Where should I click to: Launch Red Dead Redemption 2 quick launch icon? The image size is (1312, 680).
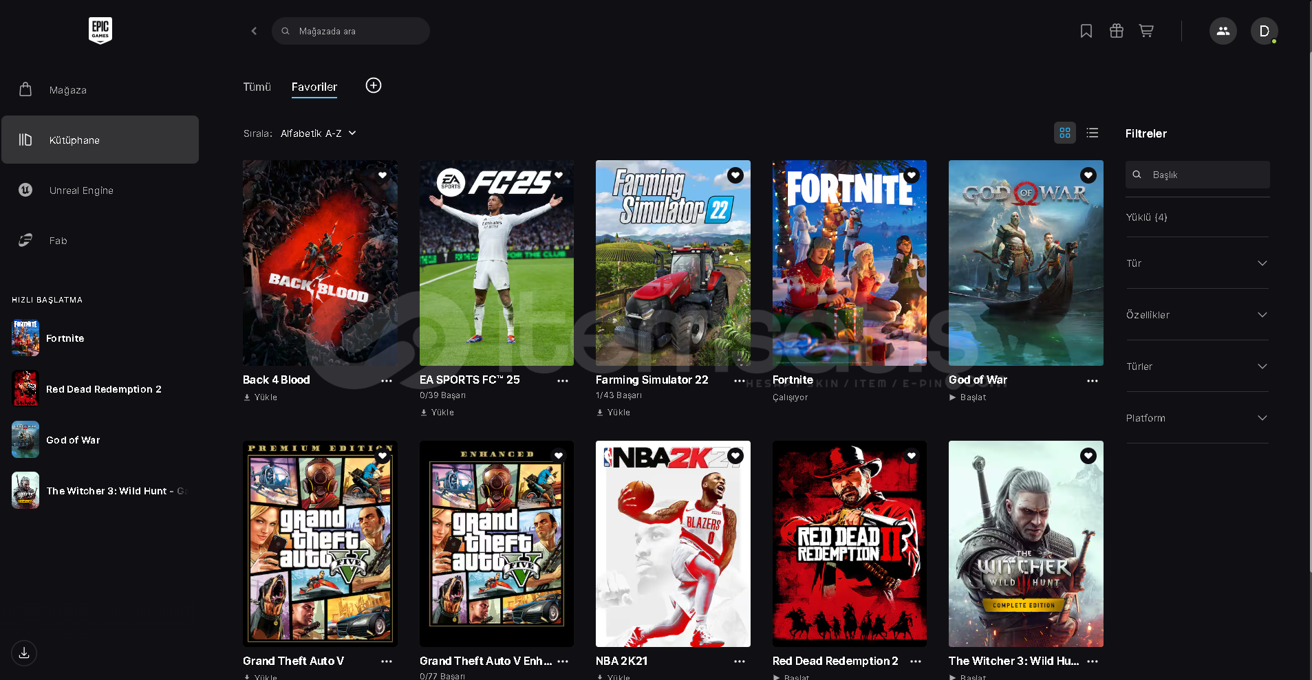click(25, 389)
